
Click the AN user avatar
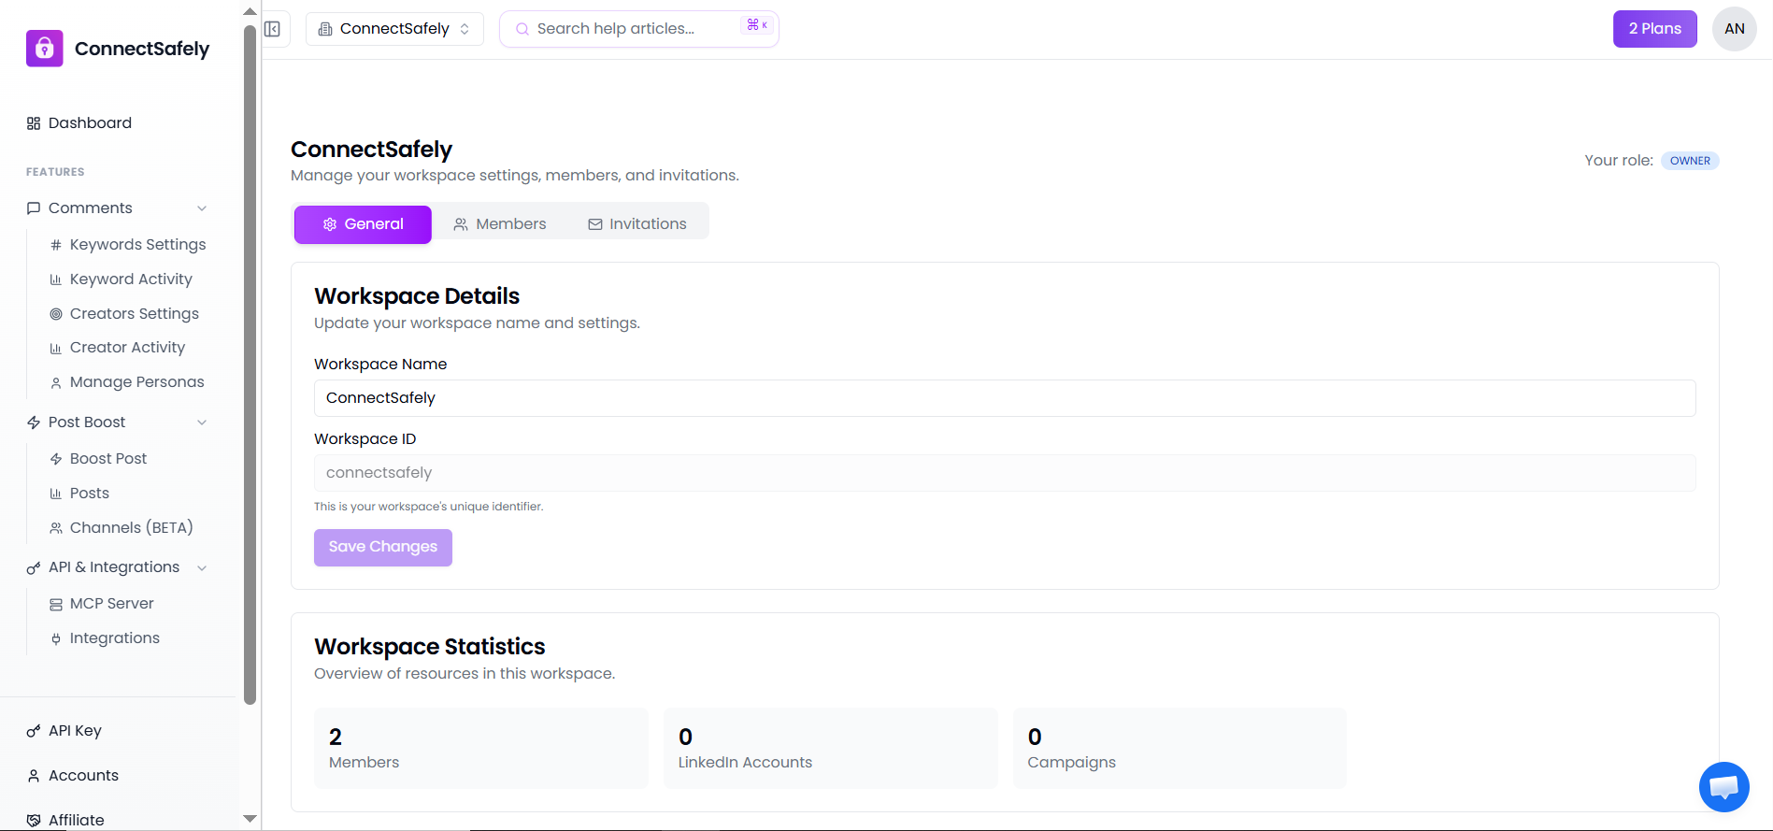pos(1734,29)
